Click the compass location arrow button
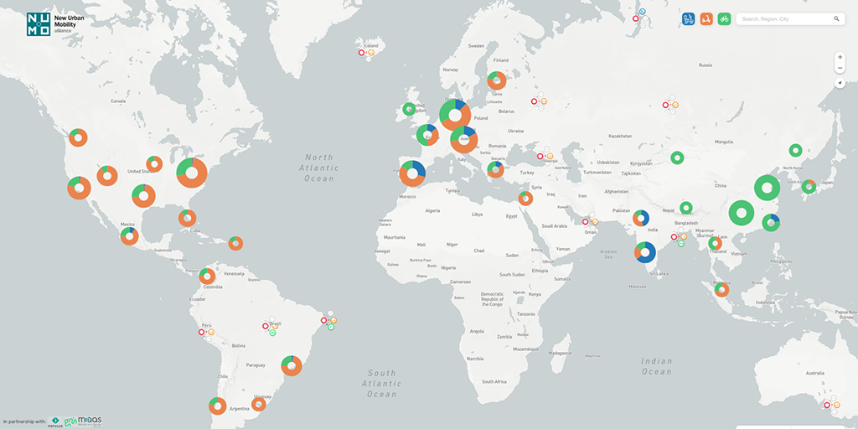The image size is (858, 429). [840, 83]
